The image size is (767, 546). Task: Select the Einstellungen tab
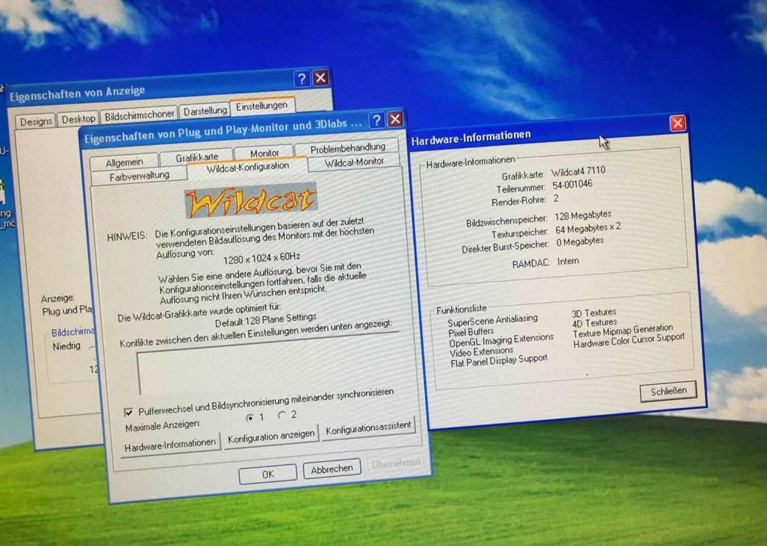point(261,106)
